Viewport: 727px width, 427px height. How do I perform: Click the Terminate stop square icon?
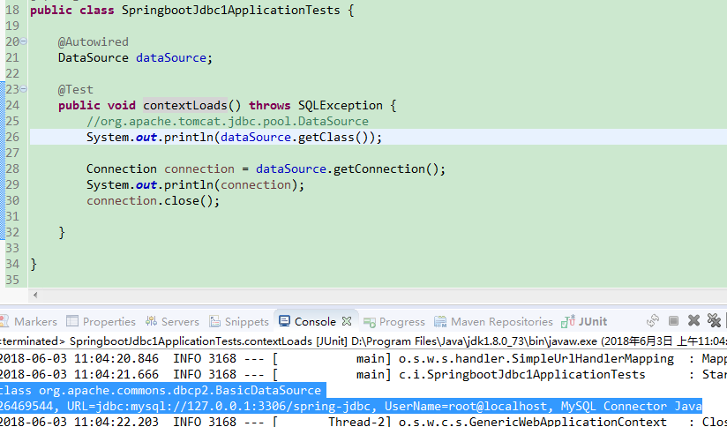[674, 320]
